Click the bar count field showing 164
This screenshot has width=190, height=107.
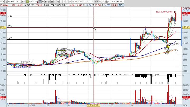(x=92, y=2)
